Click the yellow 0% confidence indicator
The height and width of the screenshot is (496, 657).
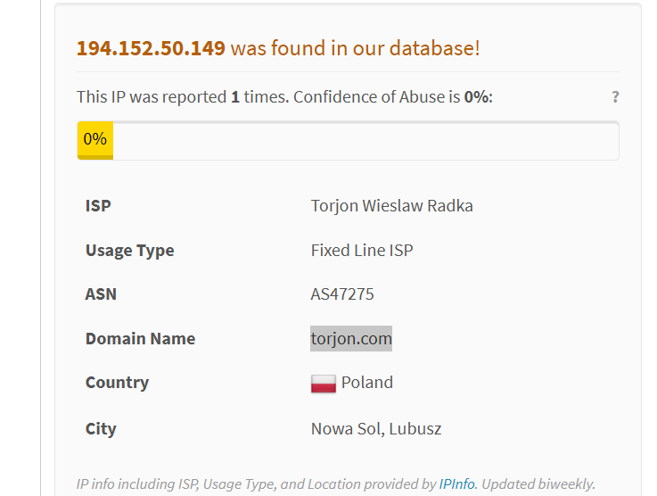(95, 140)
